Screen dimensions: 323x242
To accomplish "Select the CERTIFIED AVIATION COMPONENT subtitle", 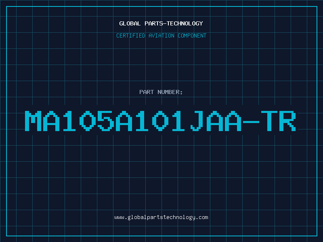I will 161,35.
